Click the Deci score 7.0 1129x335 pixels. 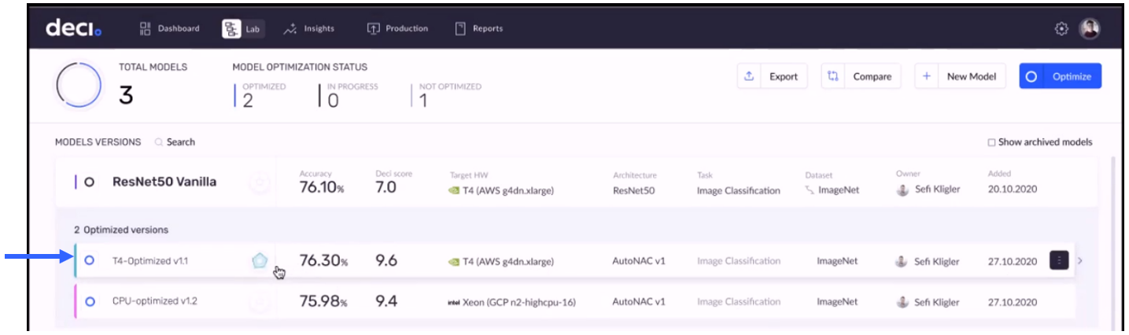tap(386, 188)
